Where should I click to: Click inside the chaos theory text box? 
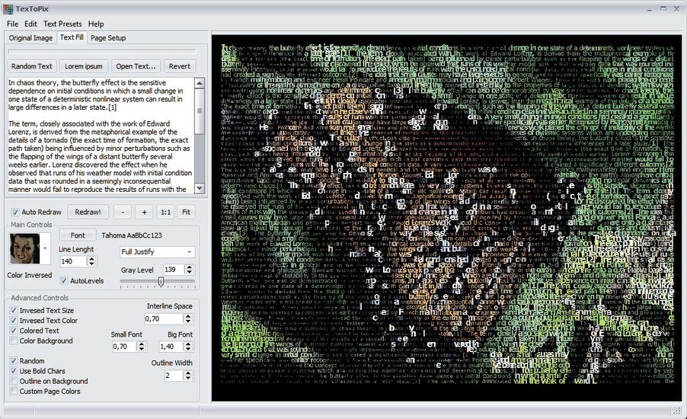[101, 136]
